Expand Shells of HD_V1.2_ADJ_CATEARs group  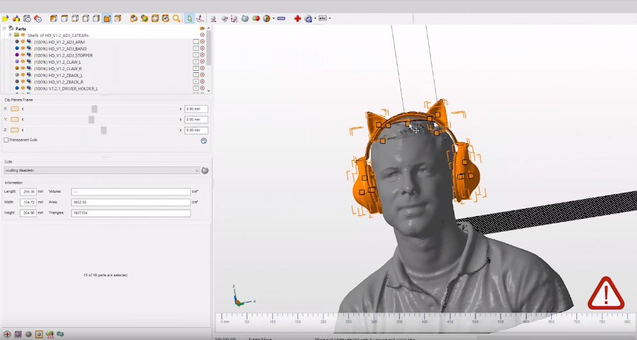pyautogui.click(x=10, y=35)
